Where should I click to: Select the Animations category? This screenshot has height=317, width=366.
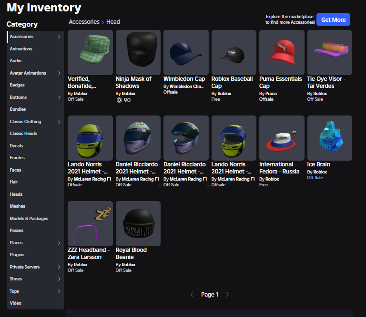pos(35,49)
